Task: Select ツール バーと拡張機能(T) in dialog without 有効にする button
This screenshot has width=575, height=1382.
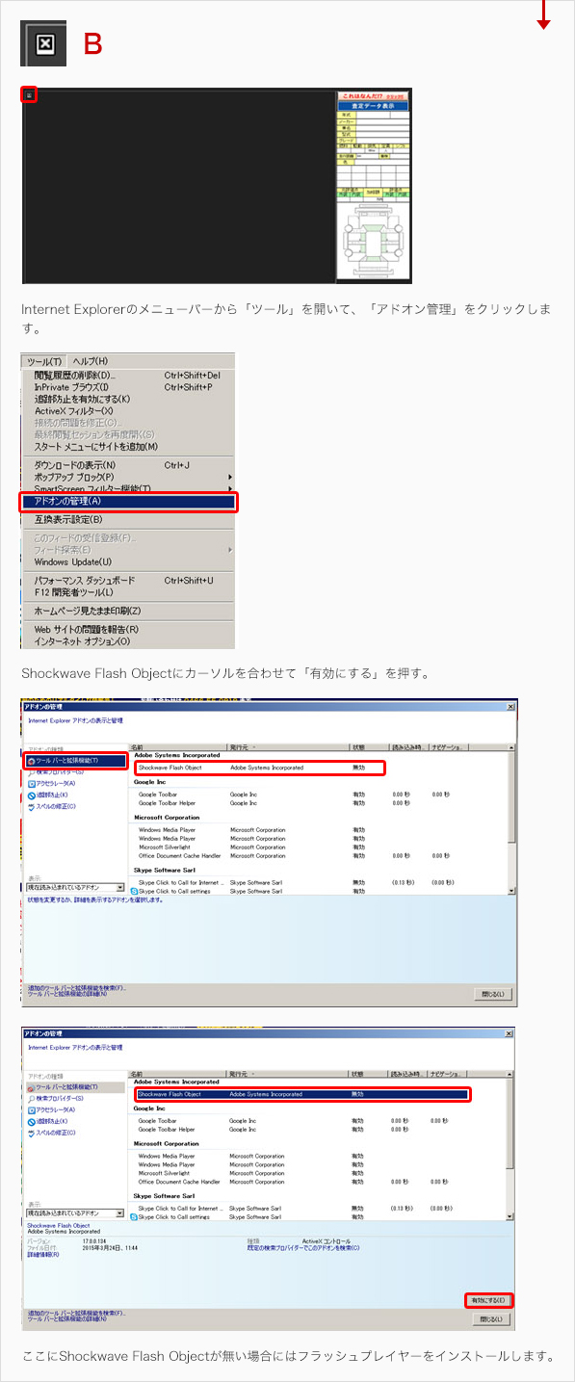Action: [x=75, y=761]
